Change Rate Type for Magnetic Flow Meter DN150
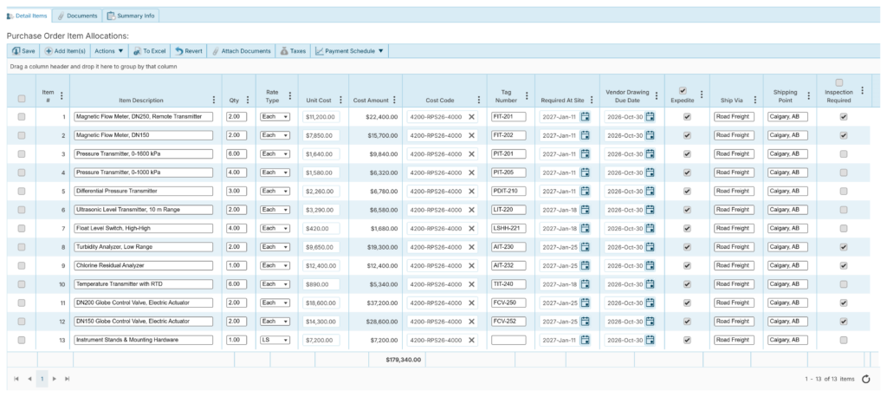Image resolution: width=887 pixels, height=397 pixels. (275, 136)
